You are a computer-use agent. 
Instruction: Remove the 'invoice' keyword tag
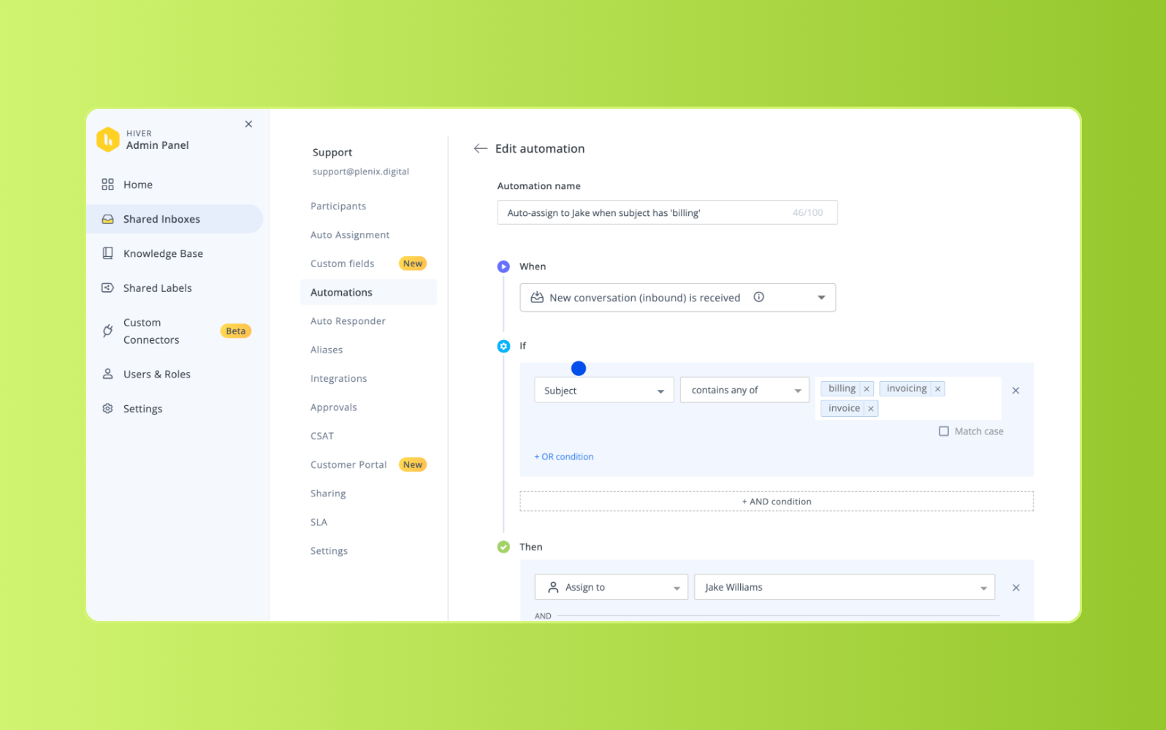tap(871, 409)
